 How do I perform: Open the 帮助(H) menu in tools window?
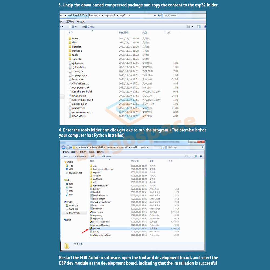pos(100,152)
